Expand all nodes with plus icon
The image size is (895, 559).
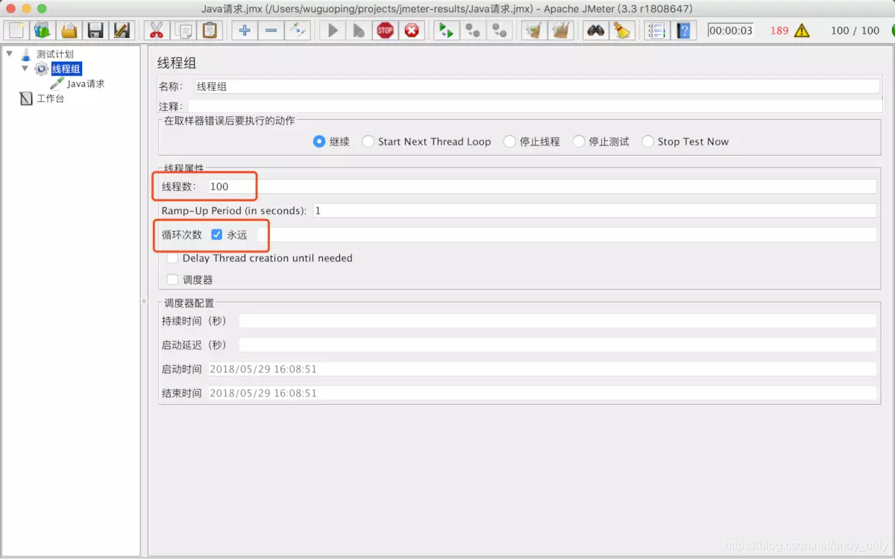coord(244,31)
